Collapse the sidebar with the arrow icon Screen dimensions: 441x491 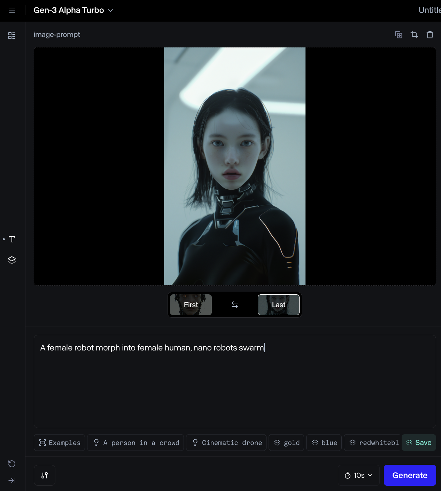pos(12,480)
